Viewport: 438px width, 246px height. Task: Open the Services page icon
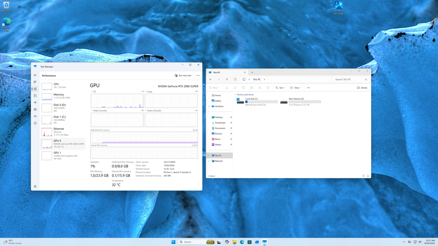point(35,123)
